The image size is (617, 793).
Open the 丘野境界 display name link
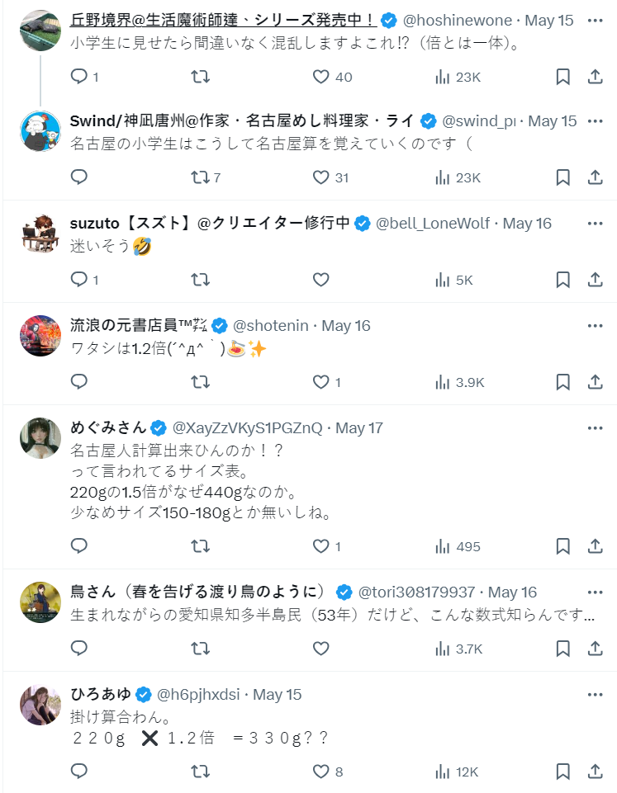pyautogui.click(x=223, y=20)
